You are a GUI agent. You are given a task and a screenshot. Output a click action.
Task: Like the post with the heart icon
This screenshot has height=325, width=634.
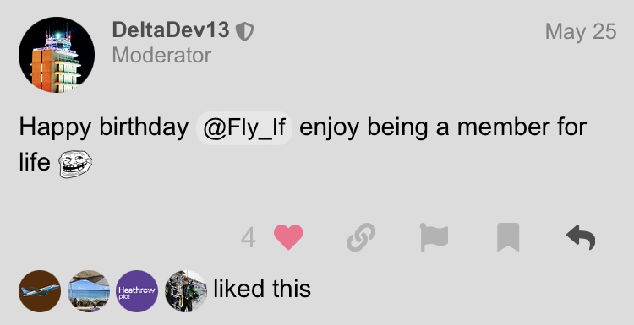(288, 237)
